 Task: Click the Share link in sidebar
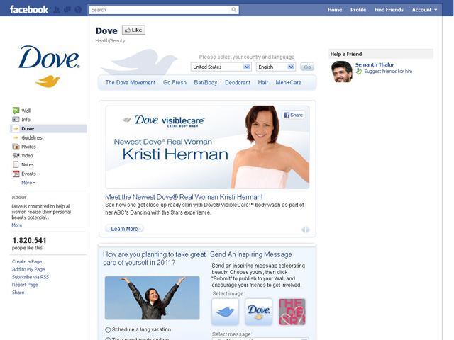(18, 293)
